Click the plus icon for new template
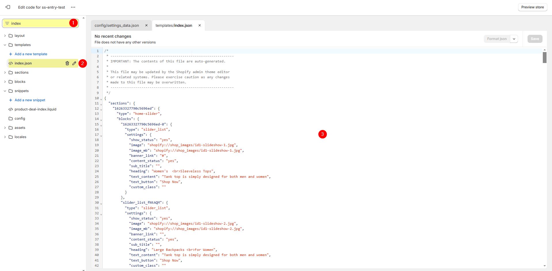The height and width of the screenshot is (271, 552). click(x=11, y=54)
